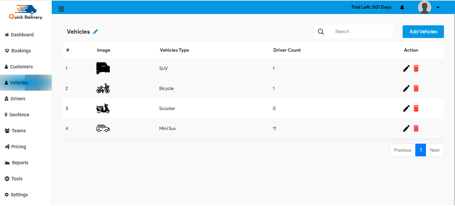Open the Tools sidebar item

6,179
